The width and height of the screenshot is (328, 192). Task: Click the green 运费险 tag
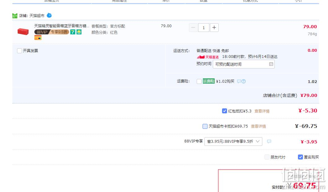208,81
